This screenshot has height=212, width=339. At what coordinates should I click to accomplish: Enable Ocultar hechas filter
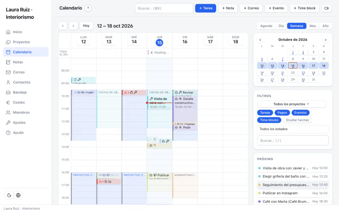(297, 120)
